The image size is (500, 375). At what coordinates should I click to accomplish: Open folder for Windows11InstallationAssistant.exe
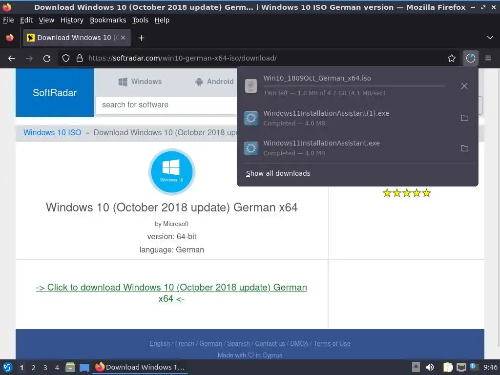(x=465, y=148)
